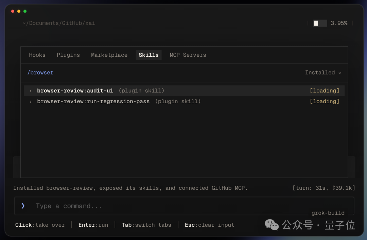Minimize the window with yellow button
Image resolution: width=367 pixels, height=240 pixels.
click(19, 11)
